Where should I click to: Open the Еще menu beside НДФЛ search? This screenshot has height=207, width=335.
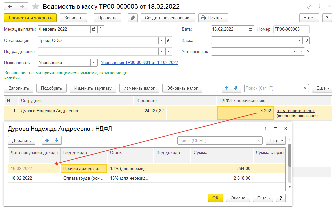coord(276,140)
